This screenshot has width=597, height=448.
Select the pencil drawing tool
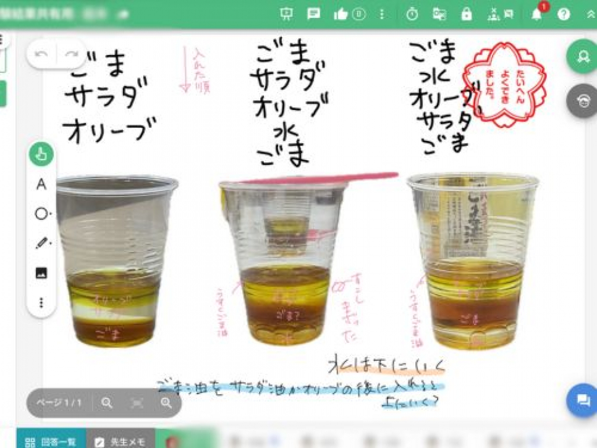pos(41,243)
